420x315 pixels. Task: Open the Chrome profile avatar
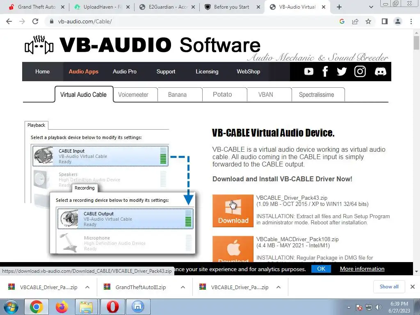click(398, 21)
